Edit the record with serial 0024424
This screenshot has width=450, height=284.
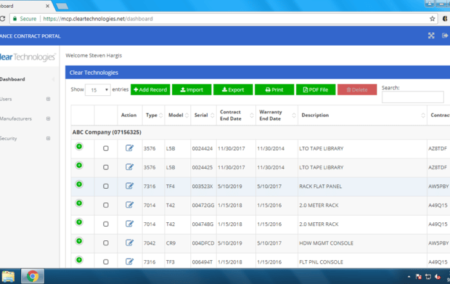129,148
